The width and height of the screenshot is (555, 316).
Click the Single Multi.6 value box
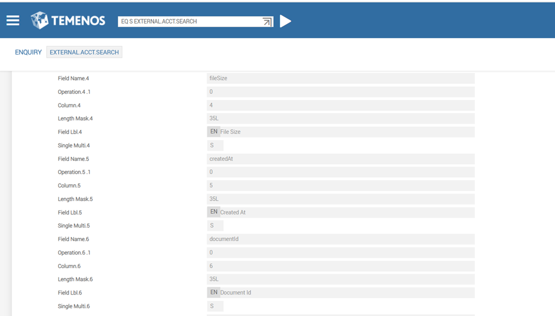(215, 306)
